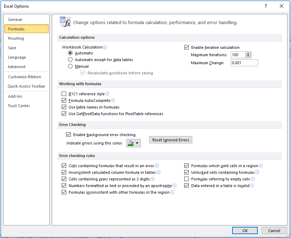Image resolution: width=291 pixels, height=238 pixels.
Task: Click info icon for unlocked cells containing formulas
Action: point(257,172)
